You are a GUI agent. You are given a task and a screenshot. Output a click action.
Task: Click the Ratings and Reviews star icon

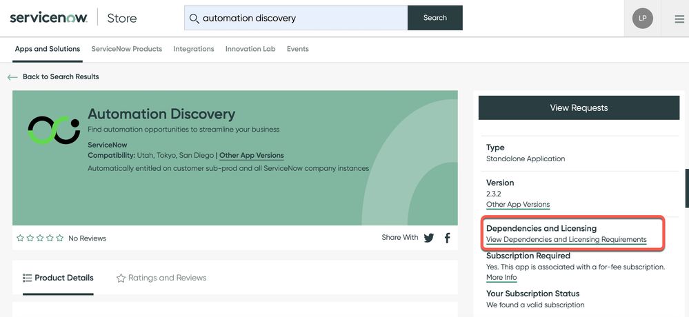pos(121,278)
